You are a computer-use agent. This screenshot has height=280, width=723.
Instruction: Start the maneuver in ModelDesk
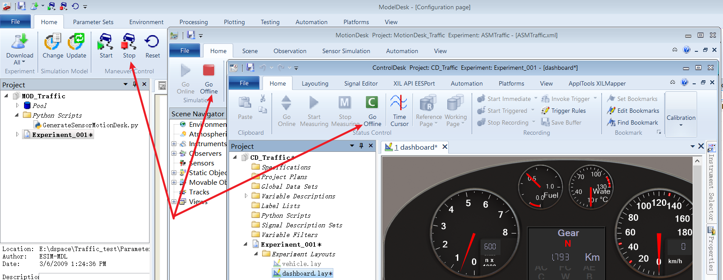point(106,46)
